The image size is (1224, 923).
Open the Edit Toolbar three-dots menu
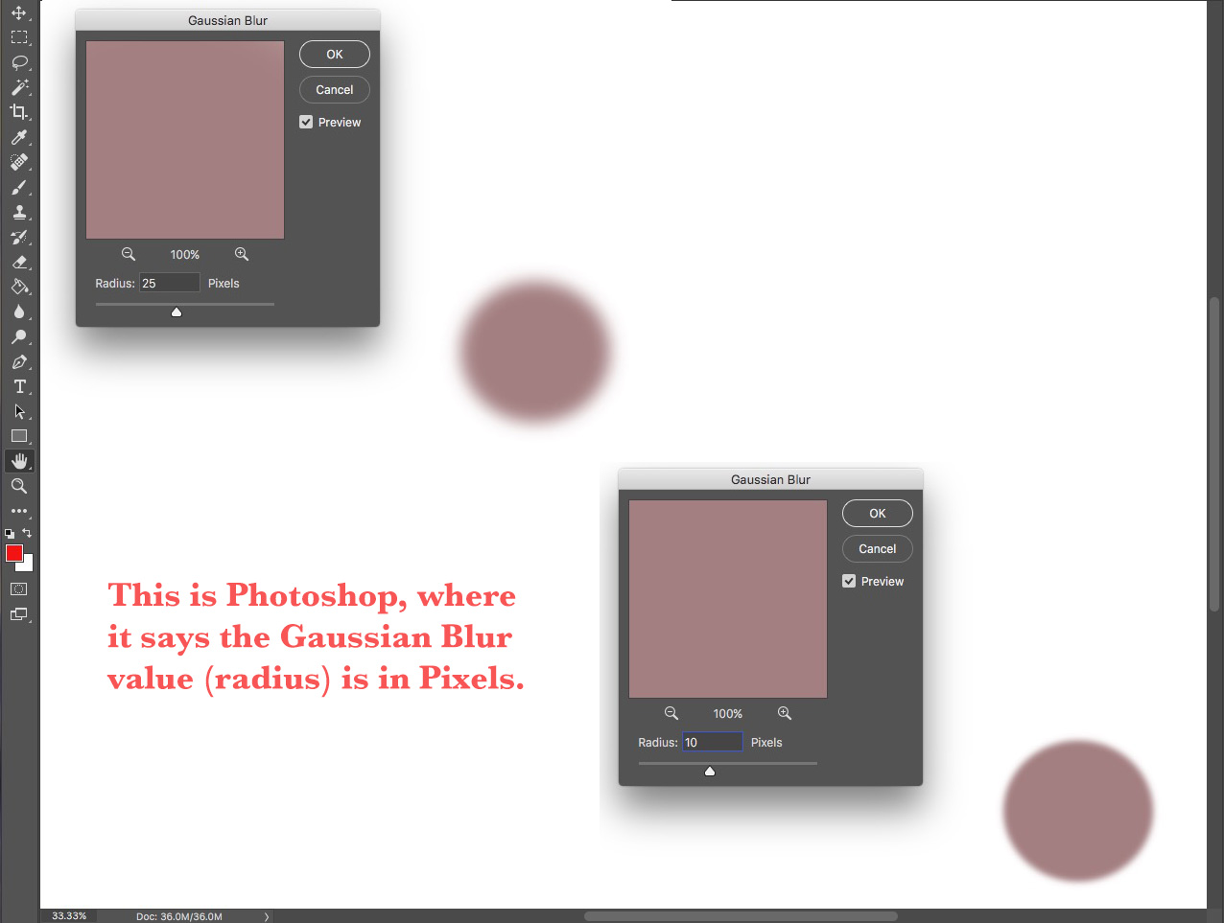(19, 511)
